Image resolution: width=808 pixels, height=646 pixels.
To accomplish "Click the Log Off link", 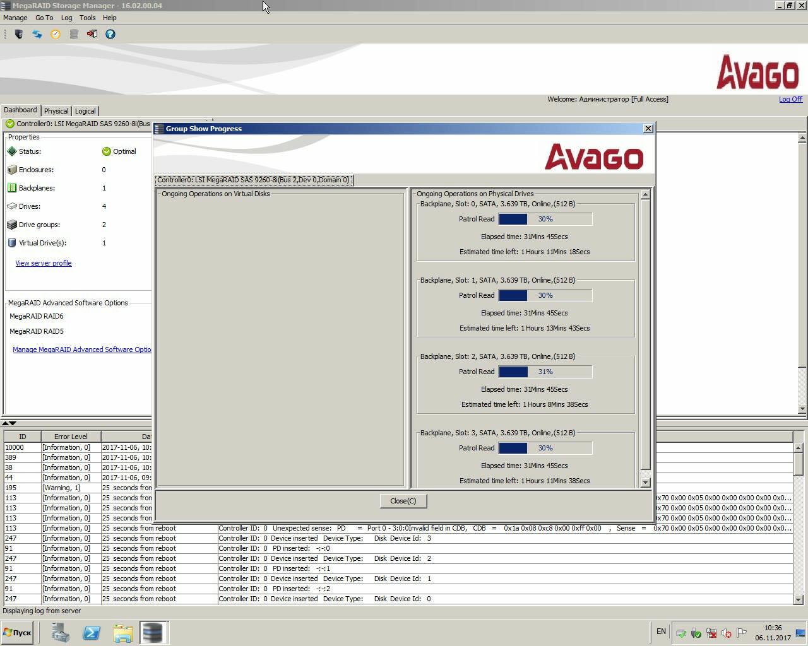I will coord(790,99).
